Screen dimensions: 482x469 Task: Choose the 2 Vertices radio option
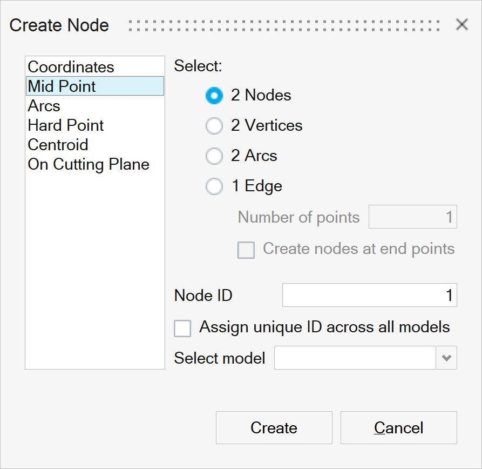point(214,126)
